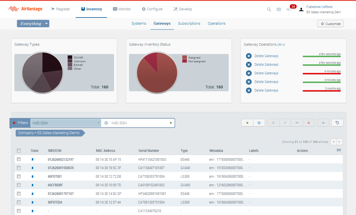Image resolution: width=356 pixels, height=215 pixels.
Task: Click the Assigned legend color swatch
Action: (x=185, y=57)
